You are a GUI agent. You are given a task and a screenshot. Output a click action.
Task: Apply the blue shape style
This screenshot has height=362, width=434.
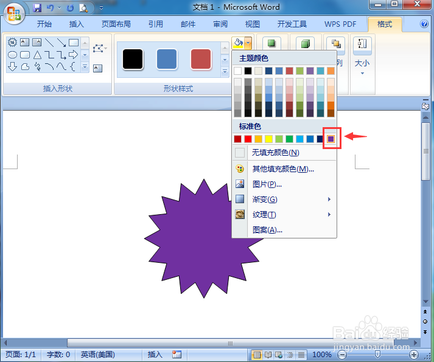click(167, 59)
